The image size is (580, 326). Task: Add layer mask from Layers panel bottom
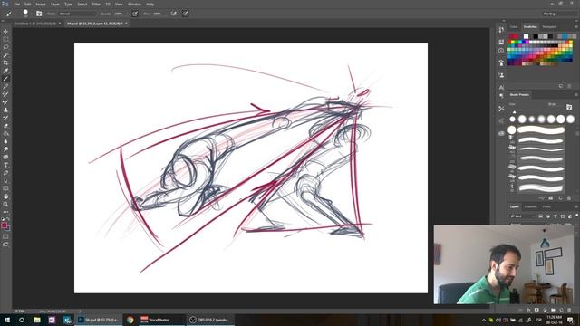coord(536,310)
